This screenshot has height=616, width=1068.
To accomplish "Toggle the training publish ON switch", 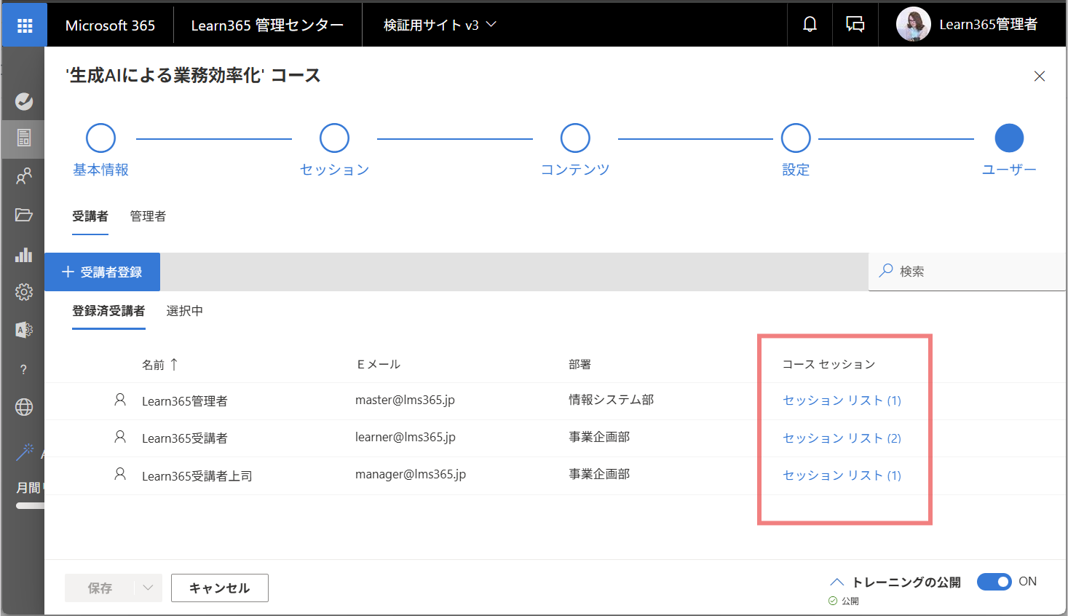I will (x=994, y=582).
